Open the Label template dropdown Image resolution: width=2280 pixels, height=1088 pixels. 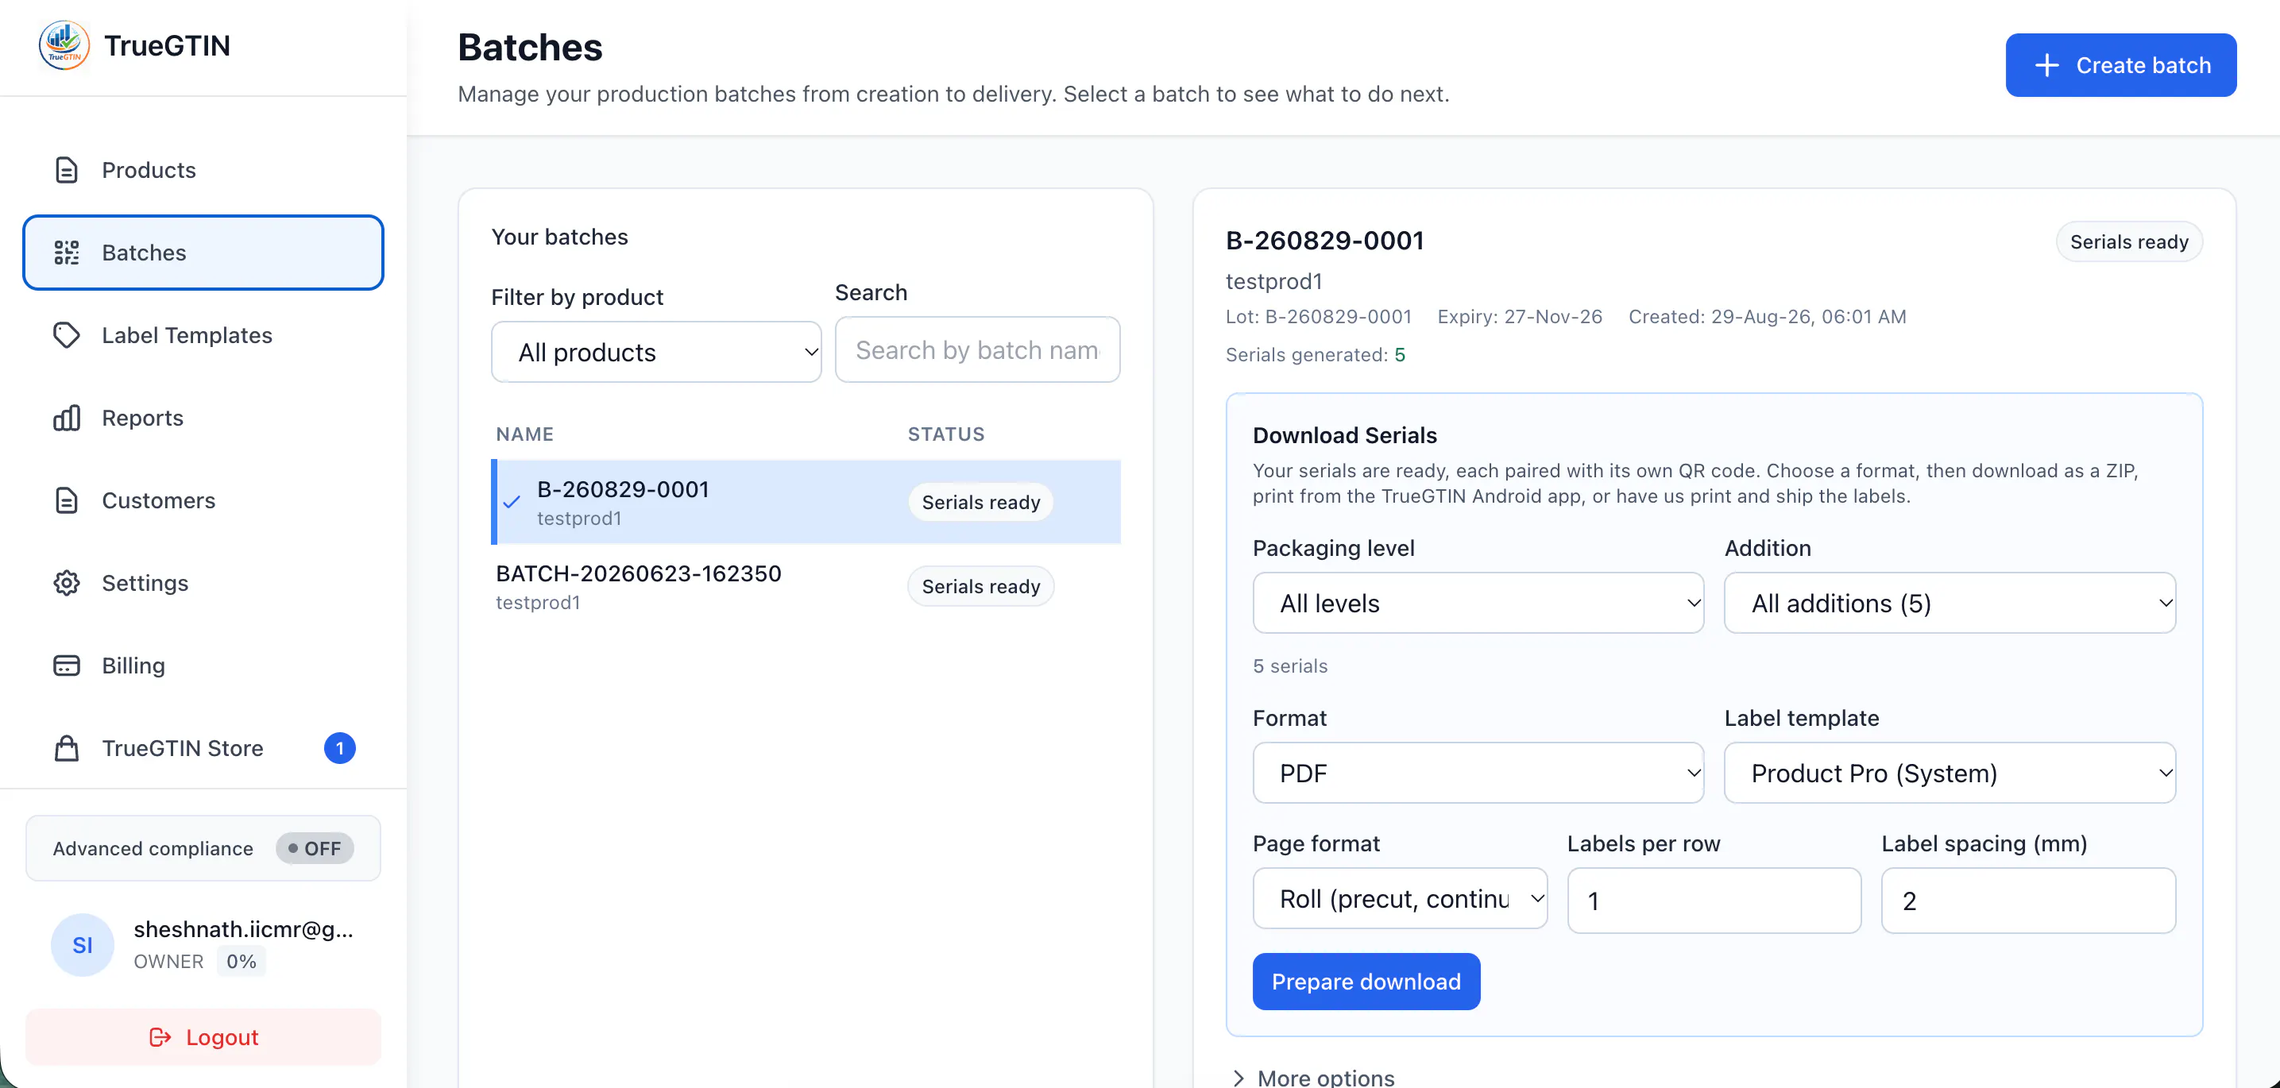click(1950, 773)
